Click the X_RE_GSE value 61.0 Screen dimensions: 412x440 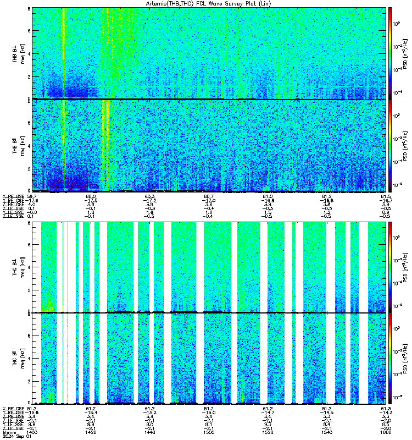[268, 196]
